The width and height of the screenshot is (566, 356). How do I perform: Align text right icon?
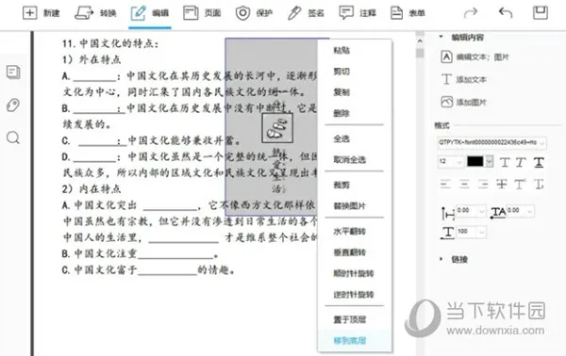tap(483, 185)
